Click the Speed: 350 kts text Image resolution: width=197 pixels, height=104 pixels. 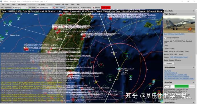176,52
